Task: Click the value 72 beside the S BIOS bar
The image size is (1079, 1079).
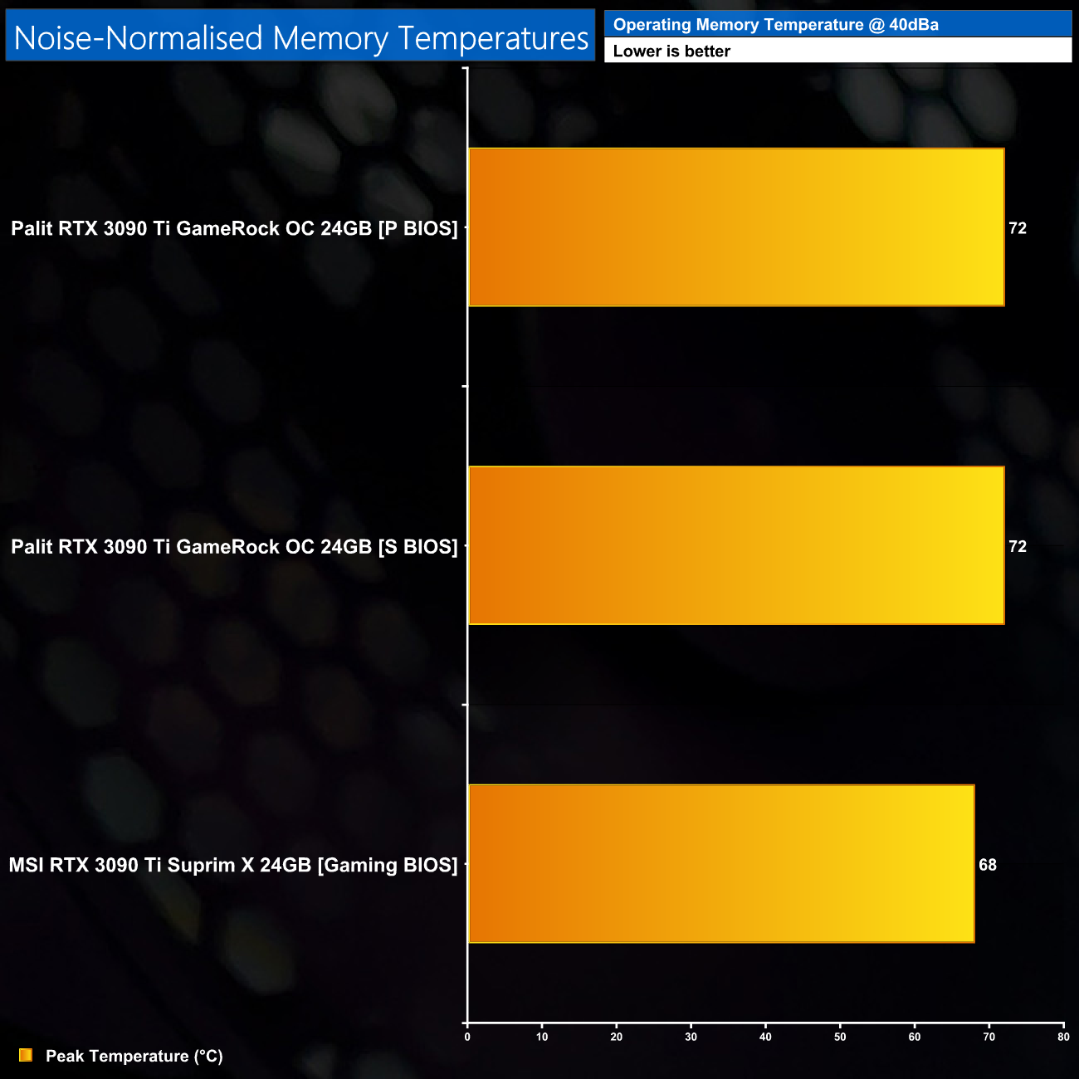Action: point(1018,546)
